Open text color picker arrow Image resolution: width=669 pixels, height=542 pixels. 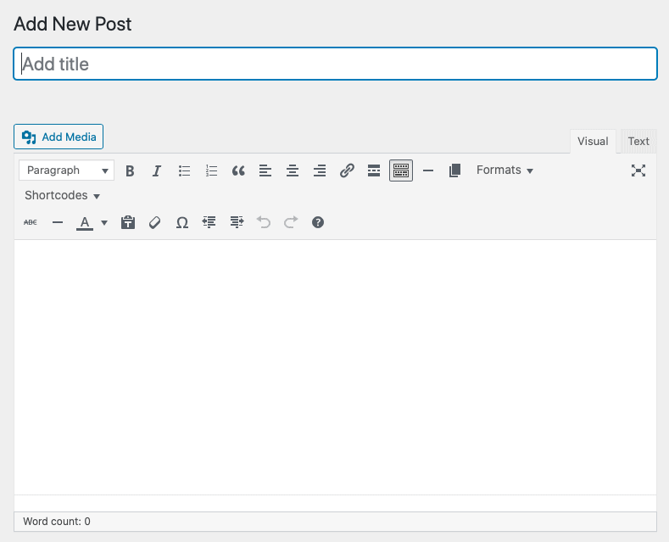pos(104,222)
